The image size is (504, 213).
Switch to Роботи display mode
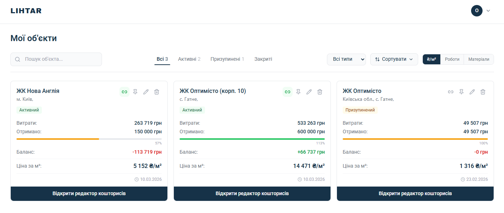point(452,59)
